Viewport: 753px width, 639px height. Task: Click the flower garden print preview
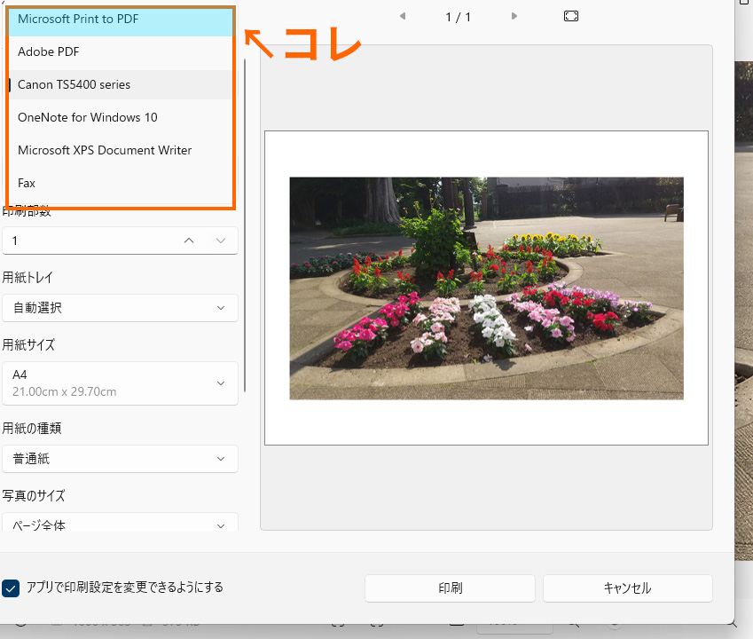486,288
